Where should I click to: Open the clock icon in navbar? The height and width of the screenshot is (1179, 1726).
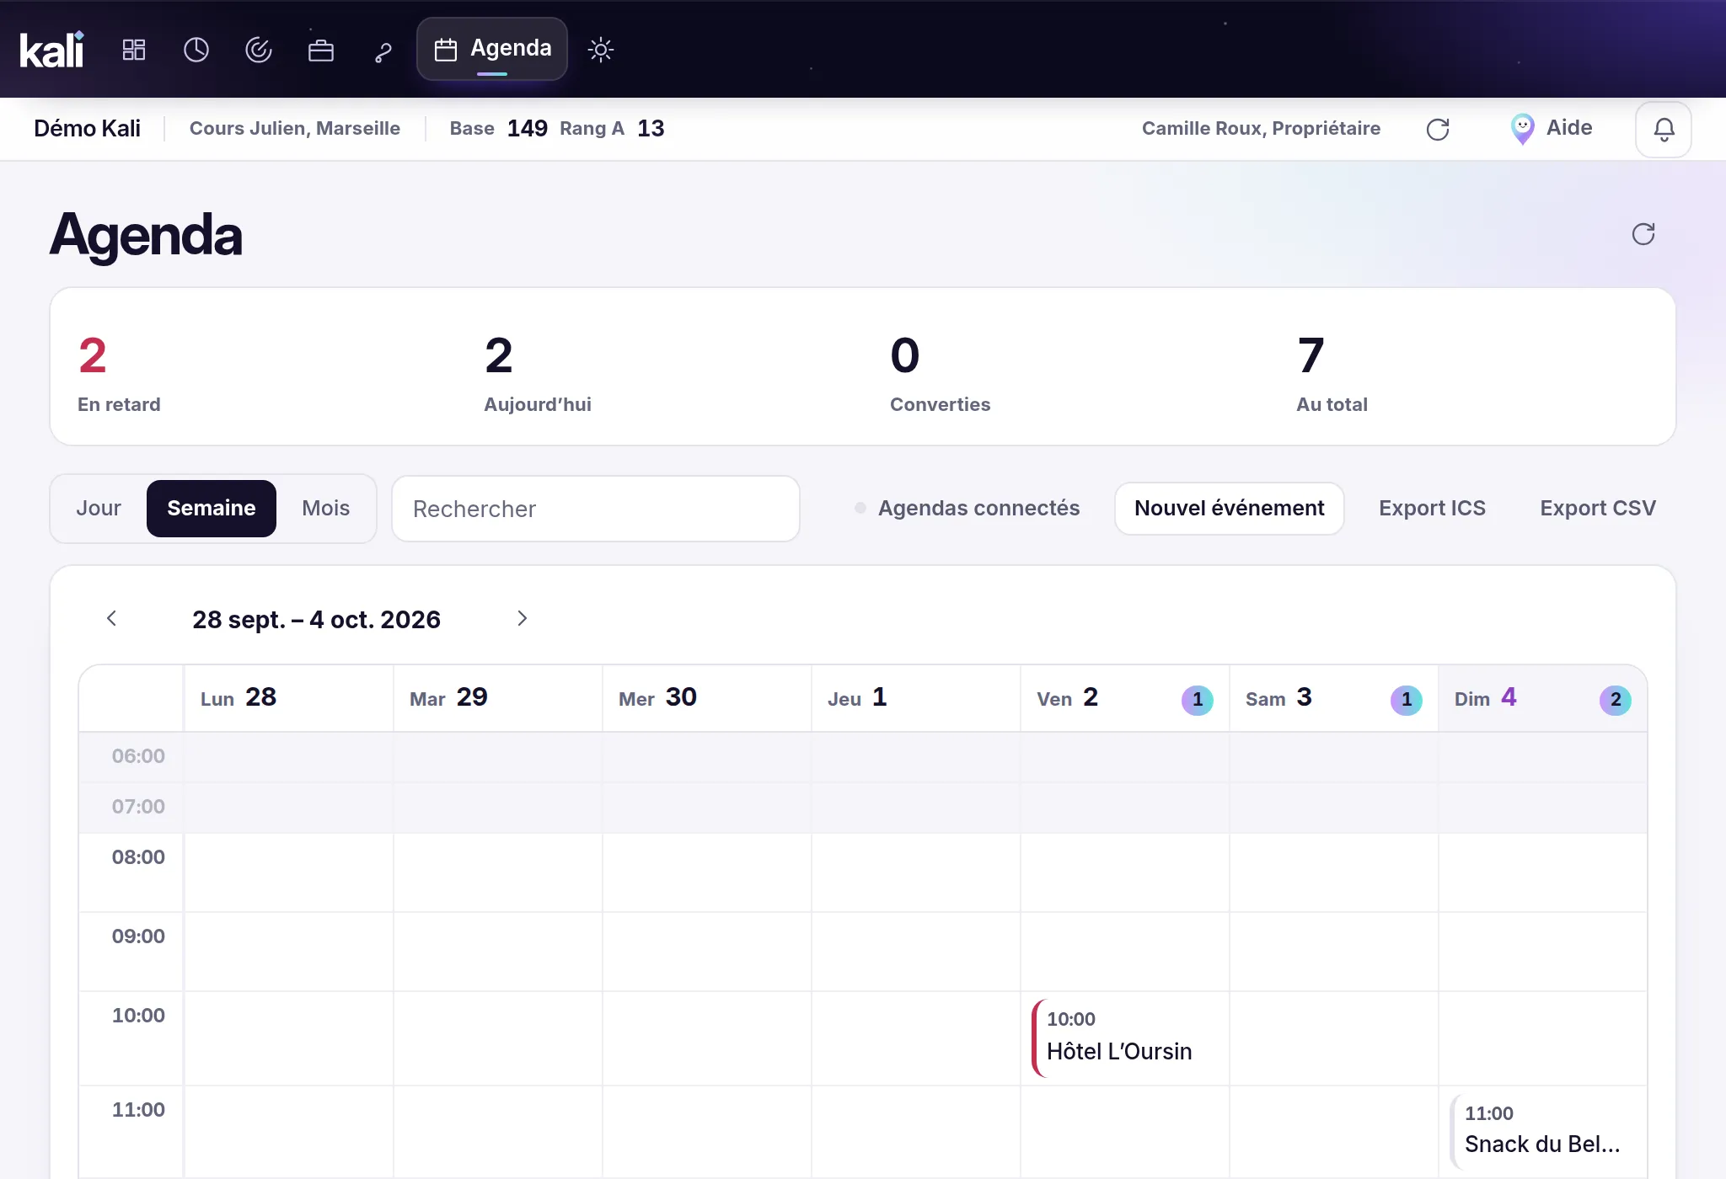(196, 50)
